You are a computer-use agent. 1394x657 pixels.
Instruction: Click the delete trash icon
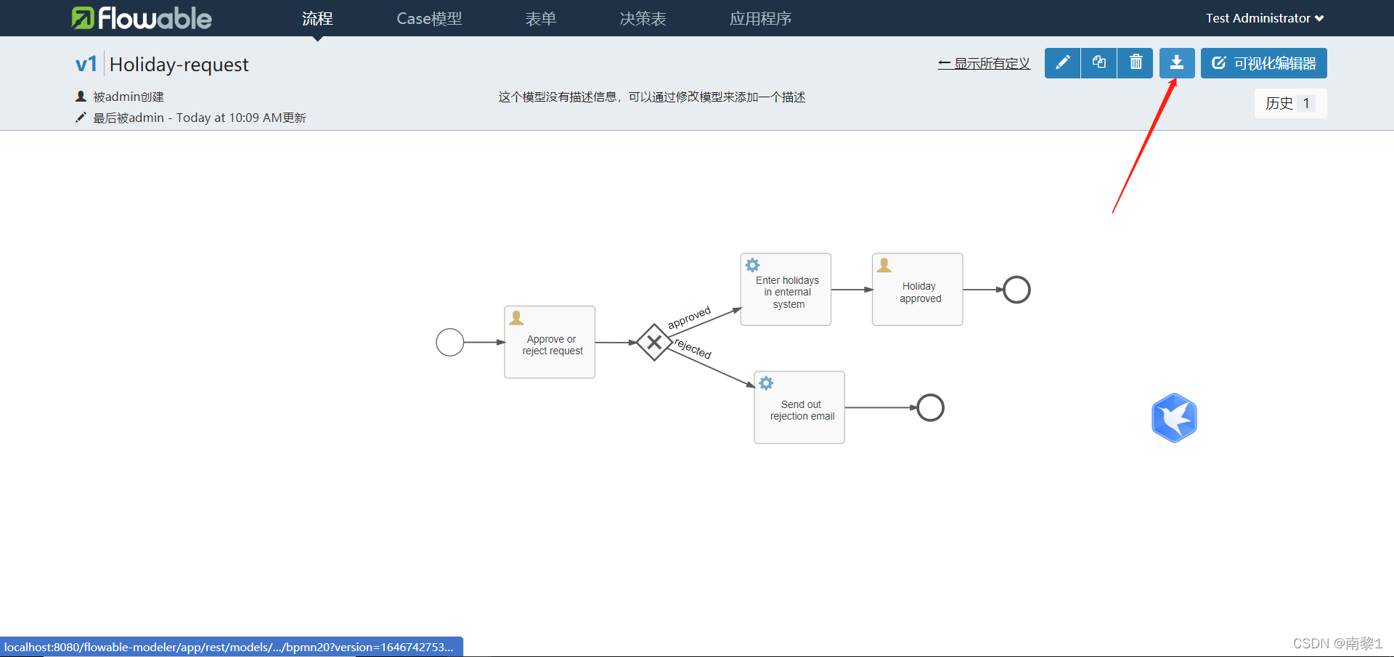pos(1135,63)
